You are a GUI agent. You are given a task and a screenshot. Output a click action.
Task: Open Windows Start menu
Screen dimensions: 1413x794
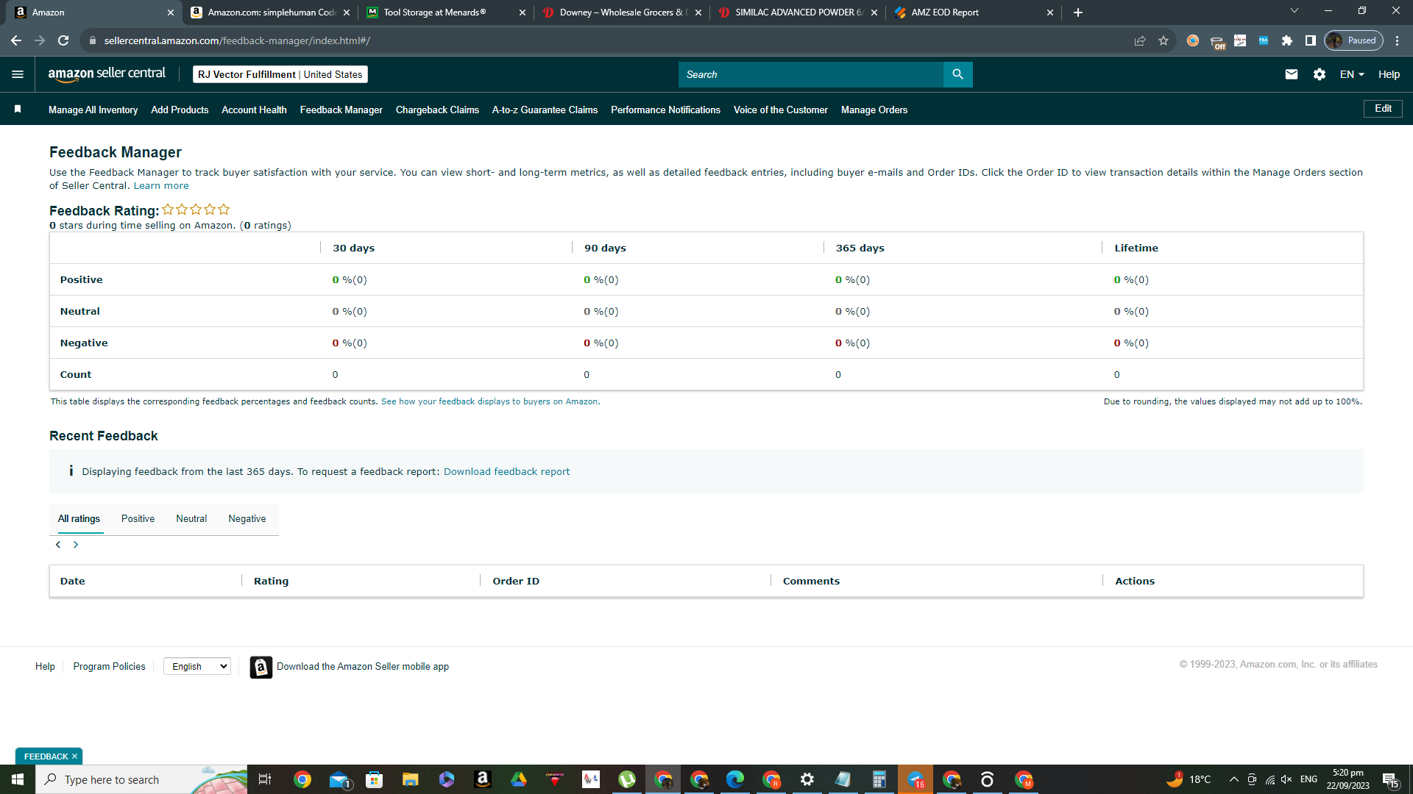pyautogui.click(x=18, y=779)
